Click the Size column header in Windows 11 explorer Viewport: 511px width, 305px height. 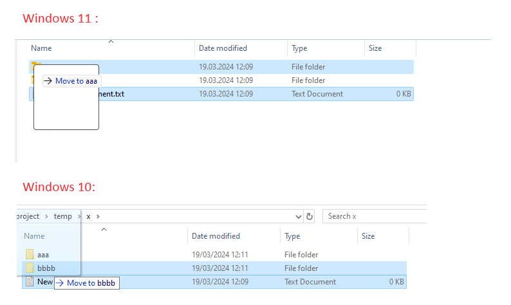pyautogui.click(x=375, y=48)
